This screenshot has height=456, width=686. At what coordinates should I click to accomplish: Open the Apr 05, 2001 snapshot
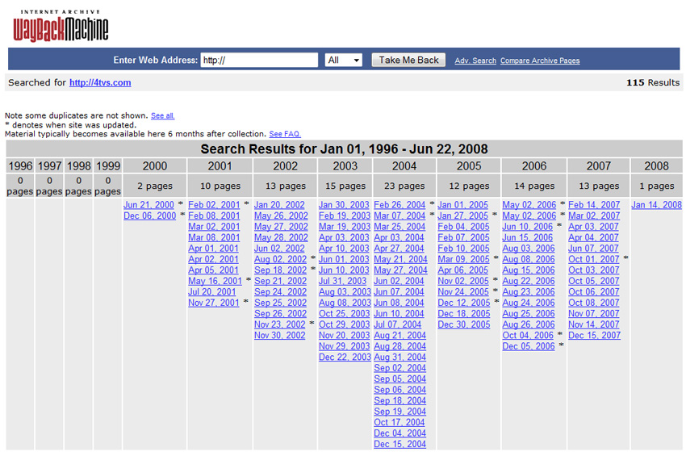click(214, 270)
